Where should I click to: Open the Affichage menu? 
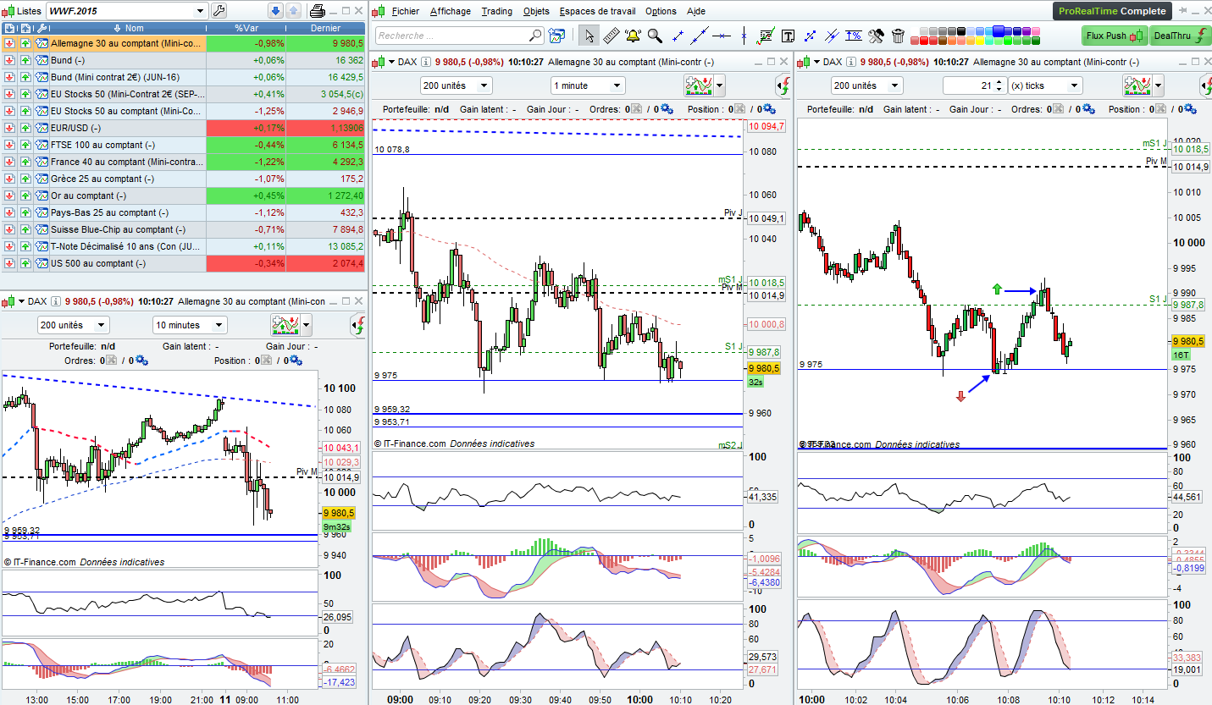coord(451,11)
